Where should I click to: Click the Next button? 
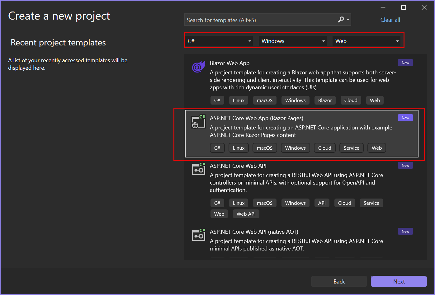tap(399, 281)
